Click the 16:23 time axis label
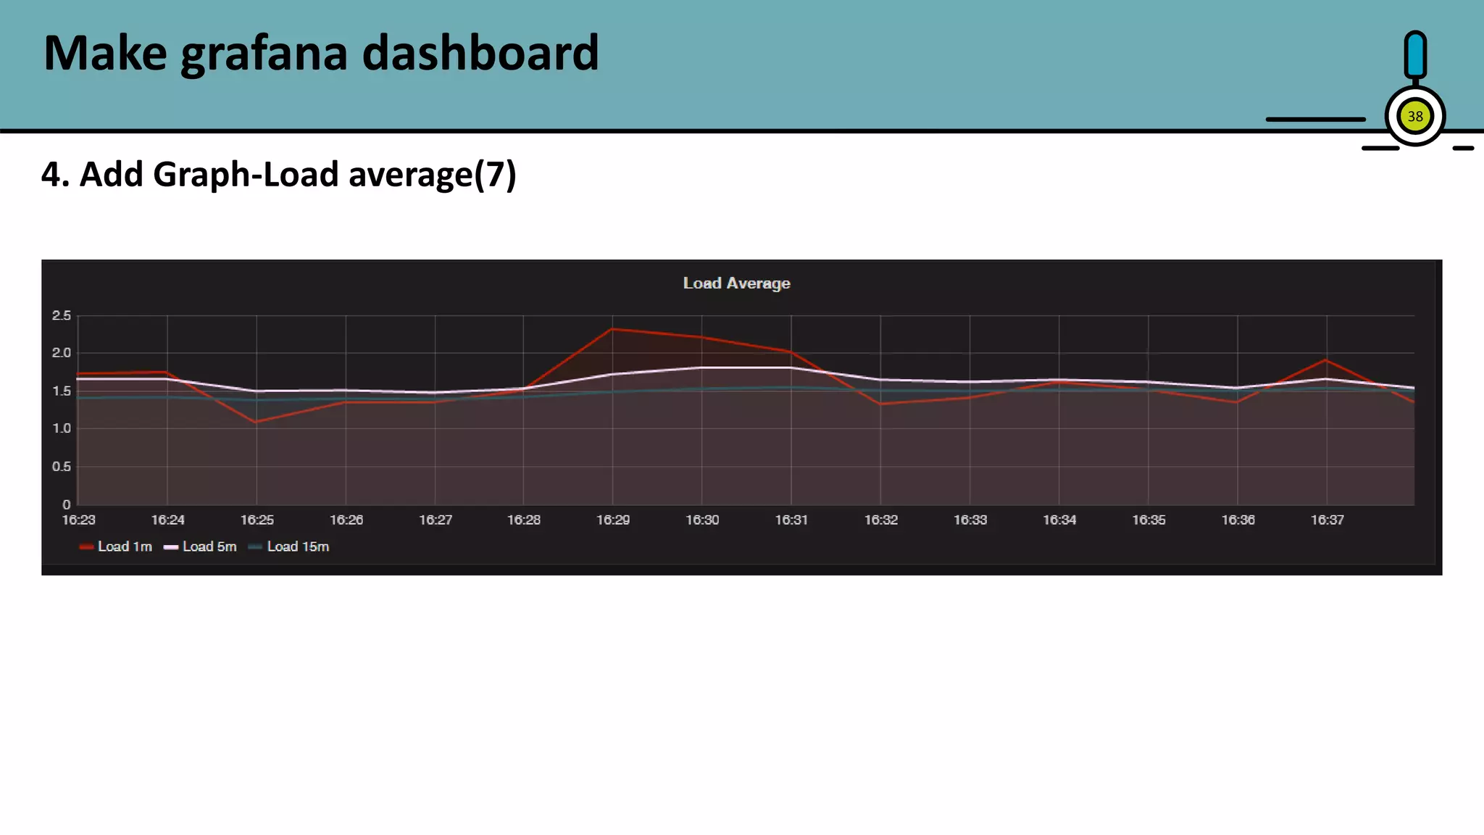This screenshot has height=835, width=1484. pos(78,520)
